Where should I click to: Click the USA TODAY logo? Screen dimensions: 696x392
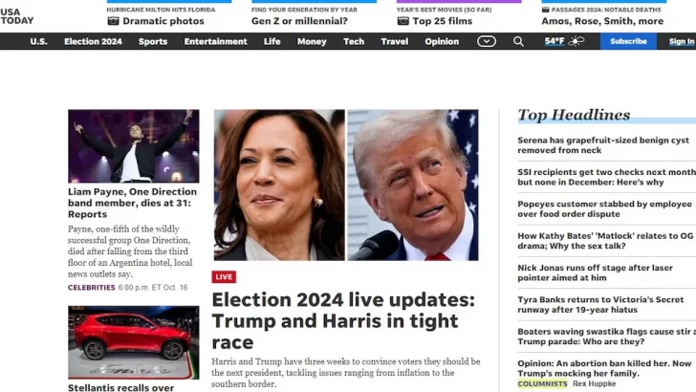pos(17,16)
